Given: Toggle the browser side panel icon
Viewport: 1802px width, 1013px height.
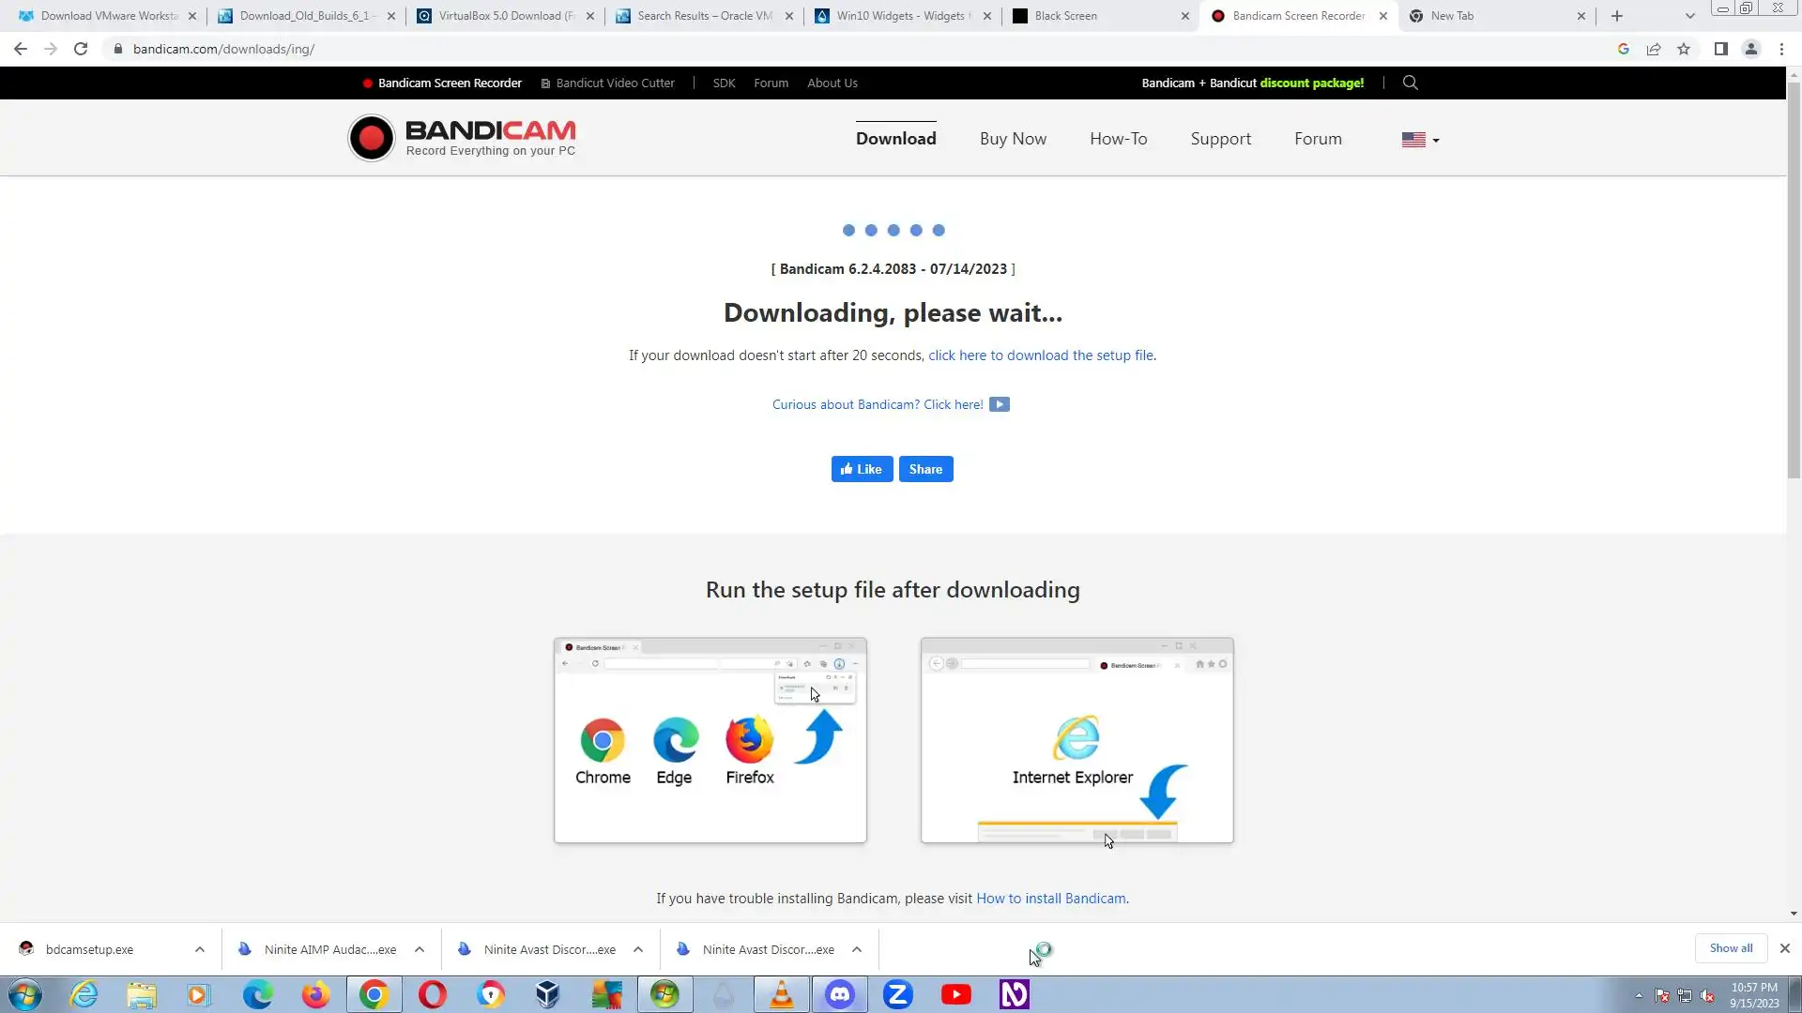Looking at the screenshot, I should tap(1720, 49).
